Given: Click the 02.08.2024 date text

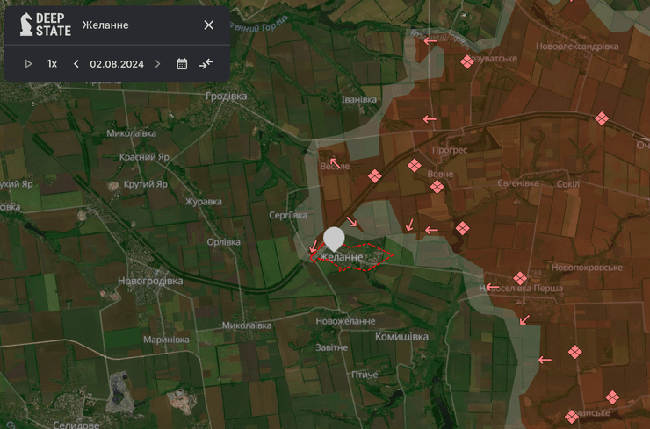Looking at the screenshot, I should click(x=117, y=63).
